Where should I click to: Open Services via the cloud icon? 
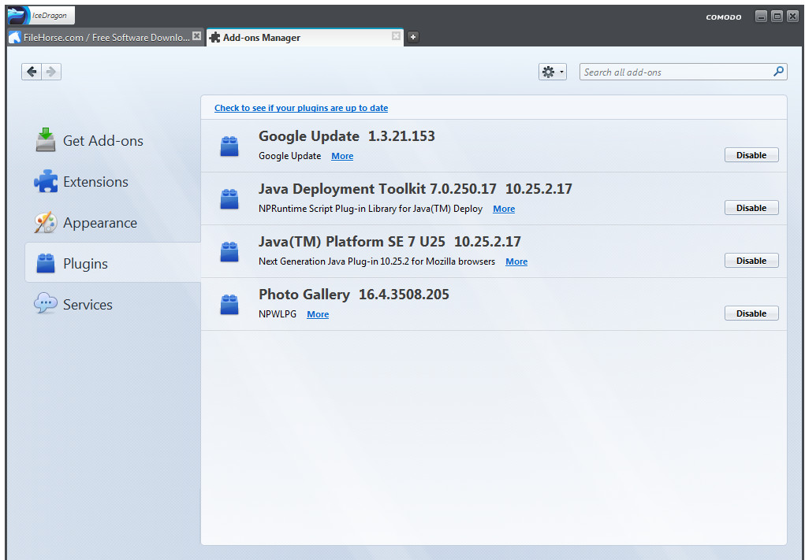(x=45, y=302)
